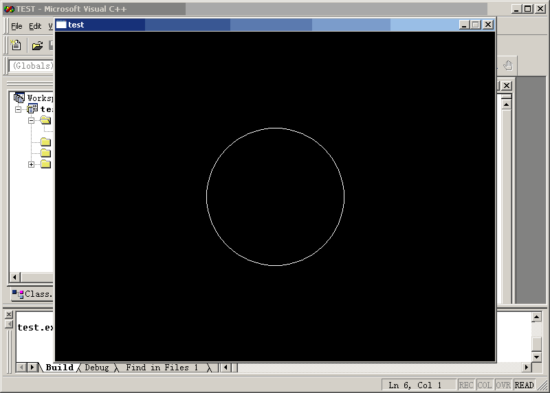
Task: Click the hand-shaped breakpoint toolbar icon
Action: click(x=508, y=65)
